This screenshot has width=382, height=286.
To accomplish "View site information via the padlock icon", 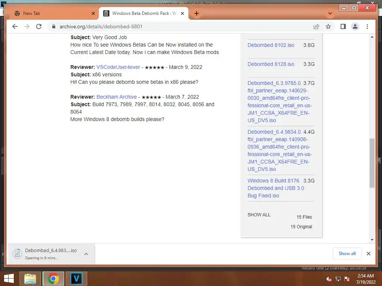I will tap(54, 26).
